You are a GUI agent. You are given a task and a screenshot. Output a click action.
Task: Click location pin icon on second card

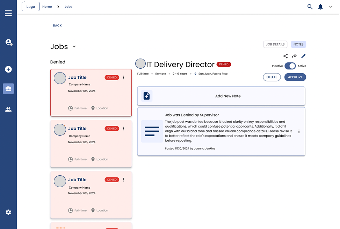pyautogui.click(x=93, y=159)
